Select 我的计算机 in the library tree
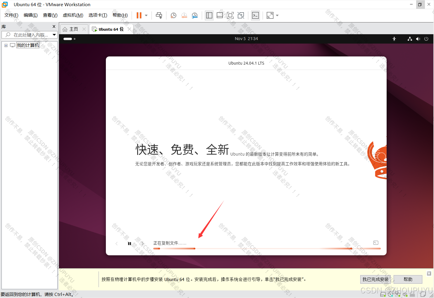434x298 pixels. pos(28,45)
